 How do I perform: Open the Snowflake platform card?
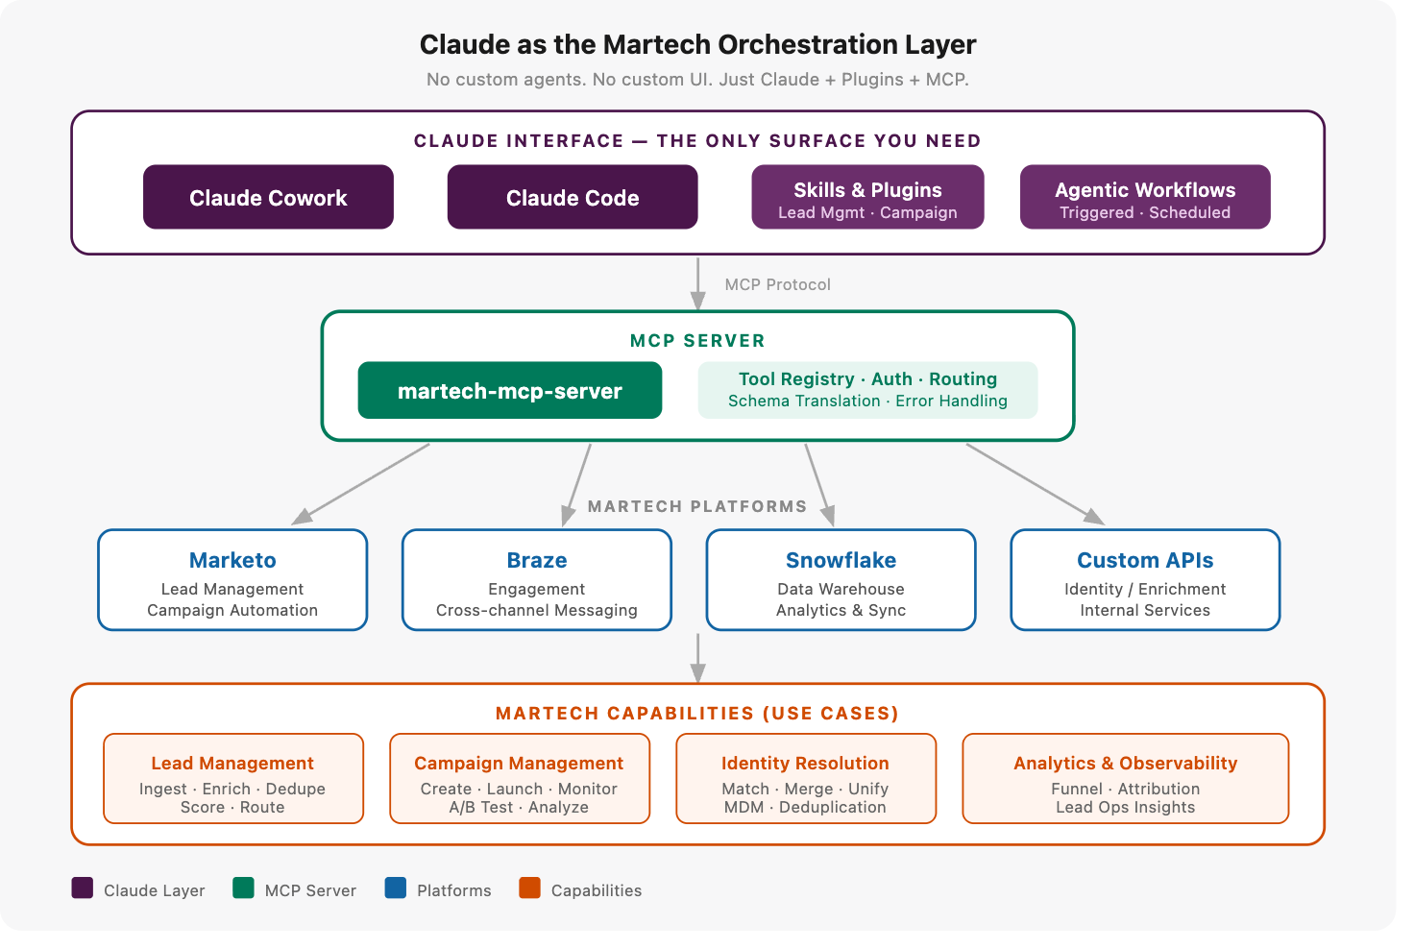841,580
